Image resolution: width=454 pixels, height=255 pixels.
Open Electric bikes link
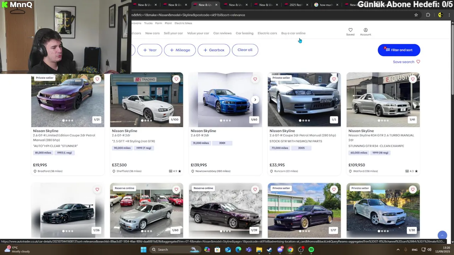tap(183, 23)
